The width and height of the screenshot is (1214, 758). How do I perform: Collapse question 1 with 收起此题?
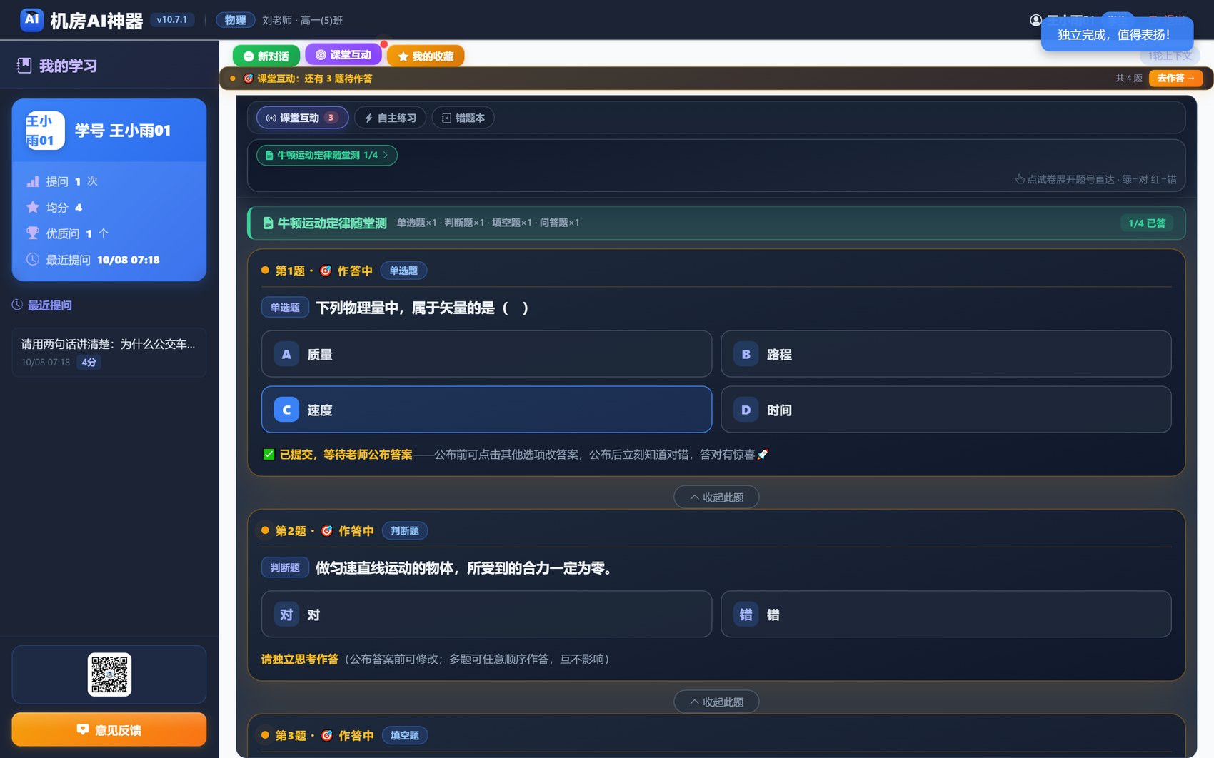(716, 497)
